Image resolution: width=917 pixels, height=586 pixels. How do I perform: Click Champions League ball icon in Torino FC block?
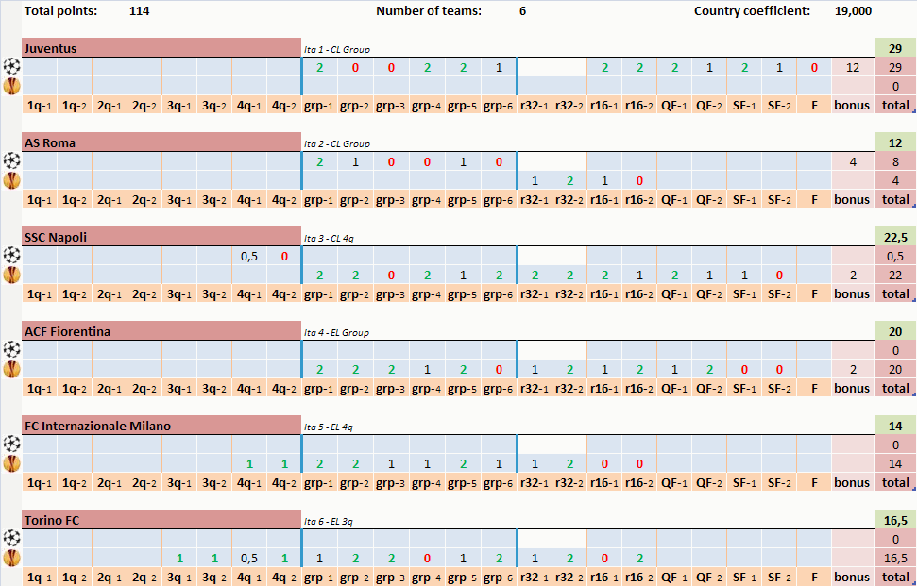11,539
